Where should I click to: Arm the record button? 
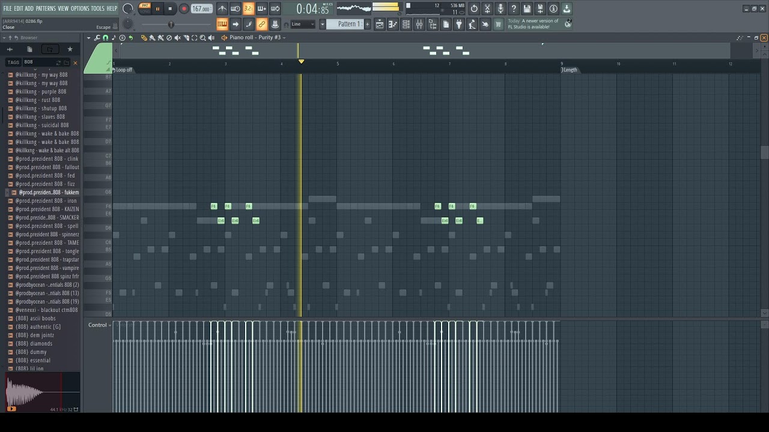184,8
